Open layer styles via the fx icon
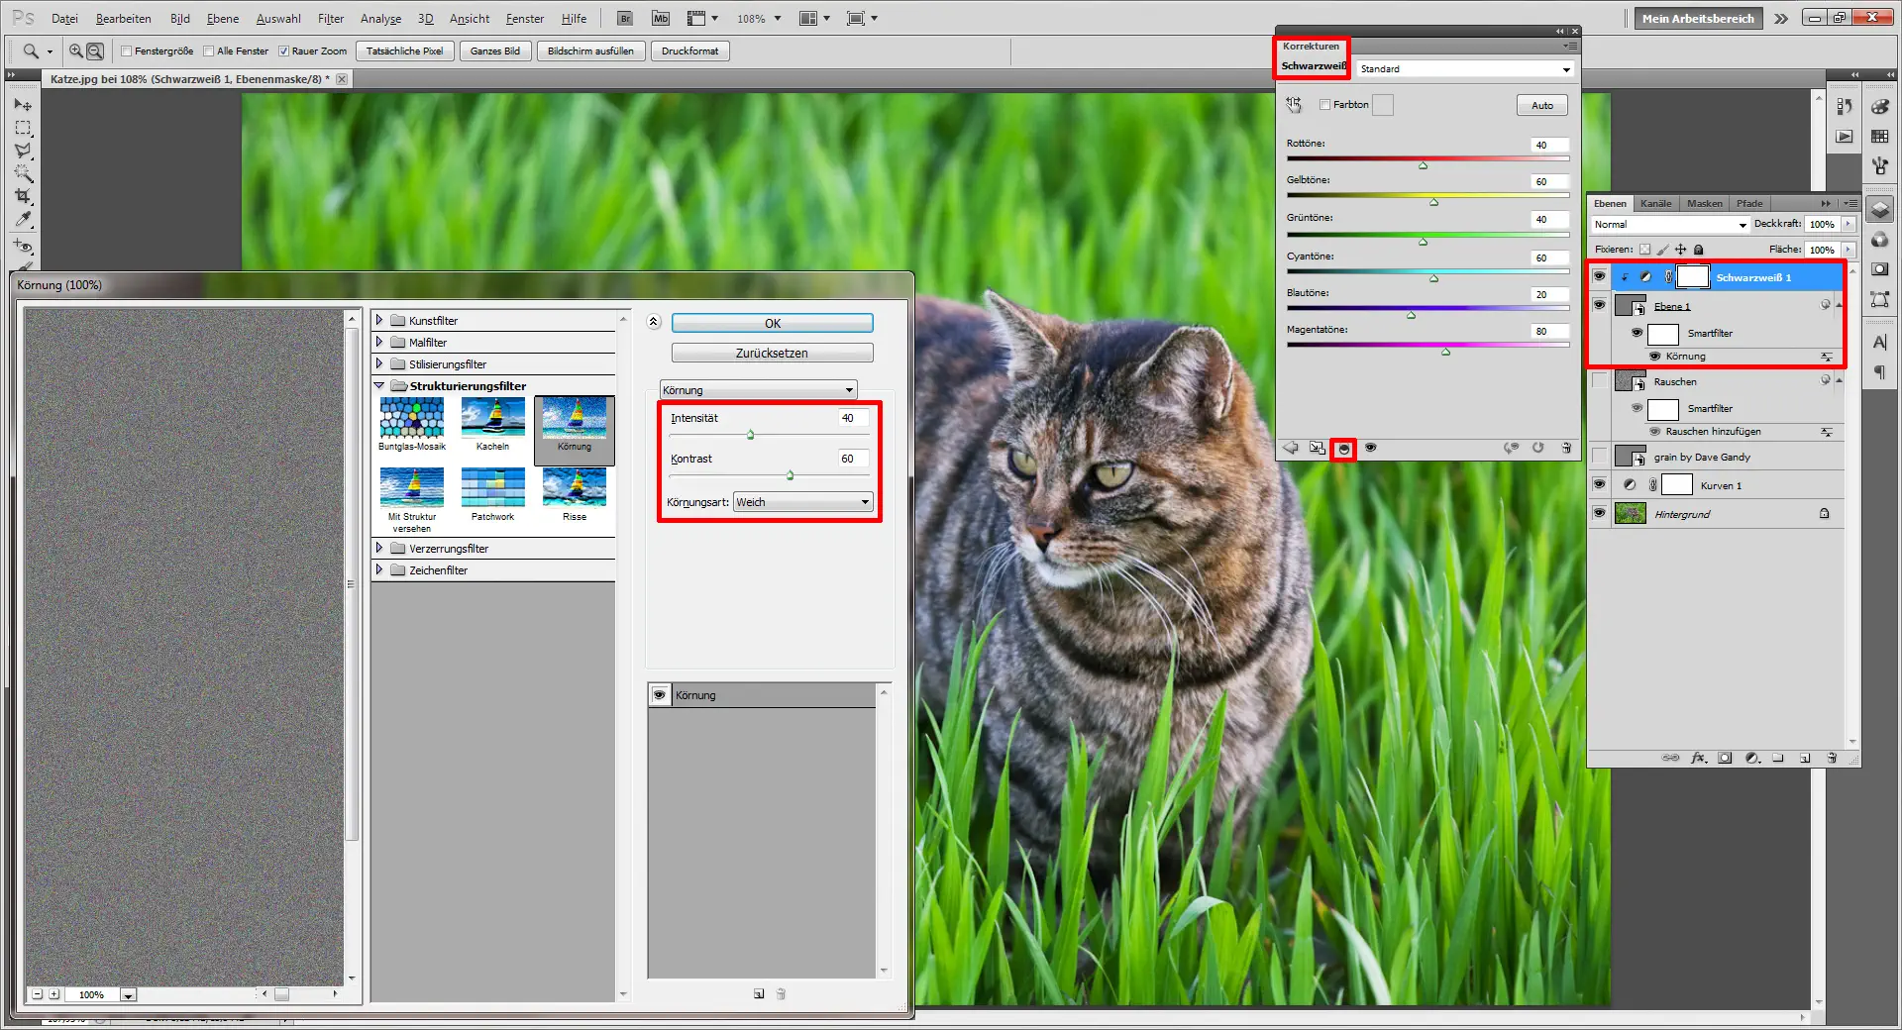The height and width of the screenshot is (1030, 1902). coord(1699,758)
